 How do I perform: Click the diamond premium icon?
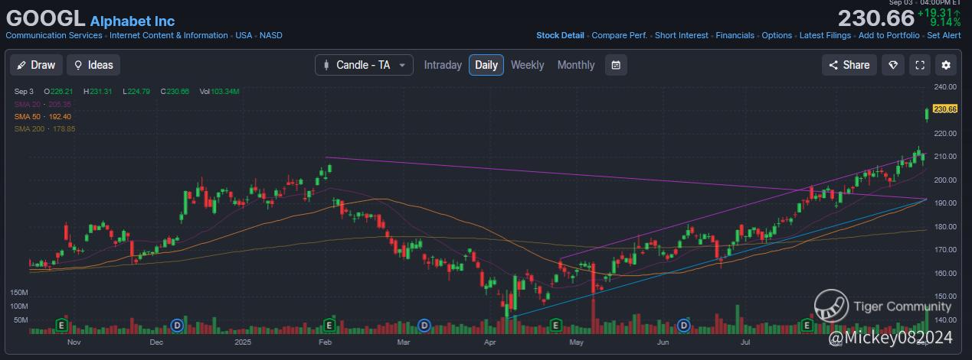[x=893, y=65]
